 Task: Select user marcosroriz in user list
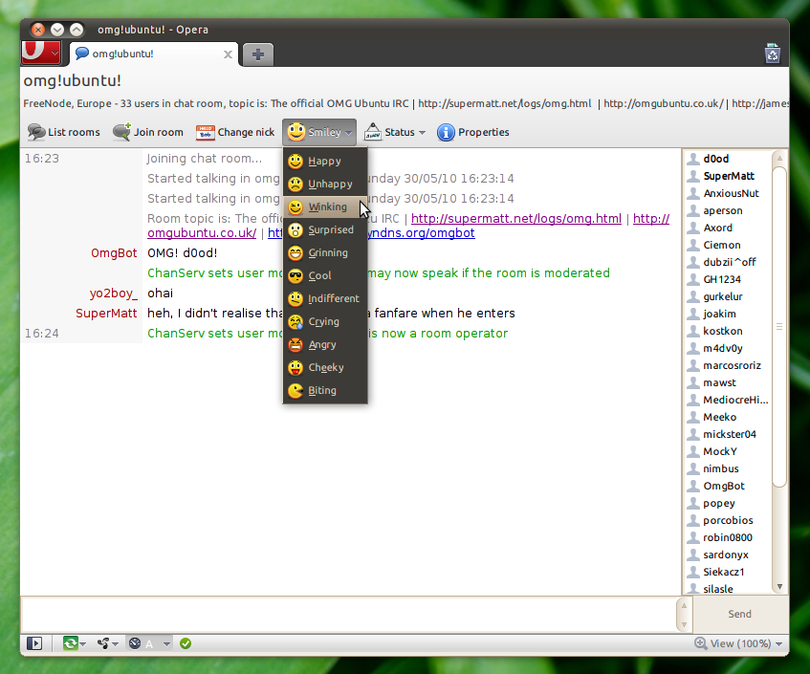pos(728,365)
